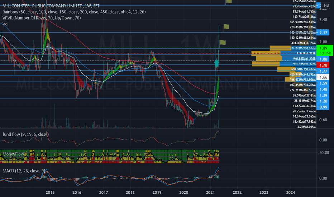Click the 2018 label on time axis

point(130,193)
